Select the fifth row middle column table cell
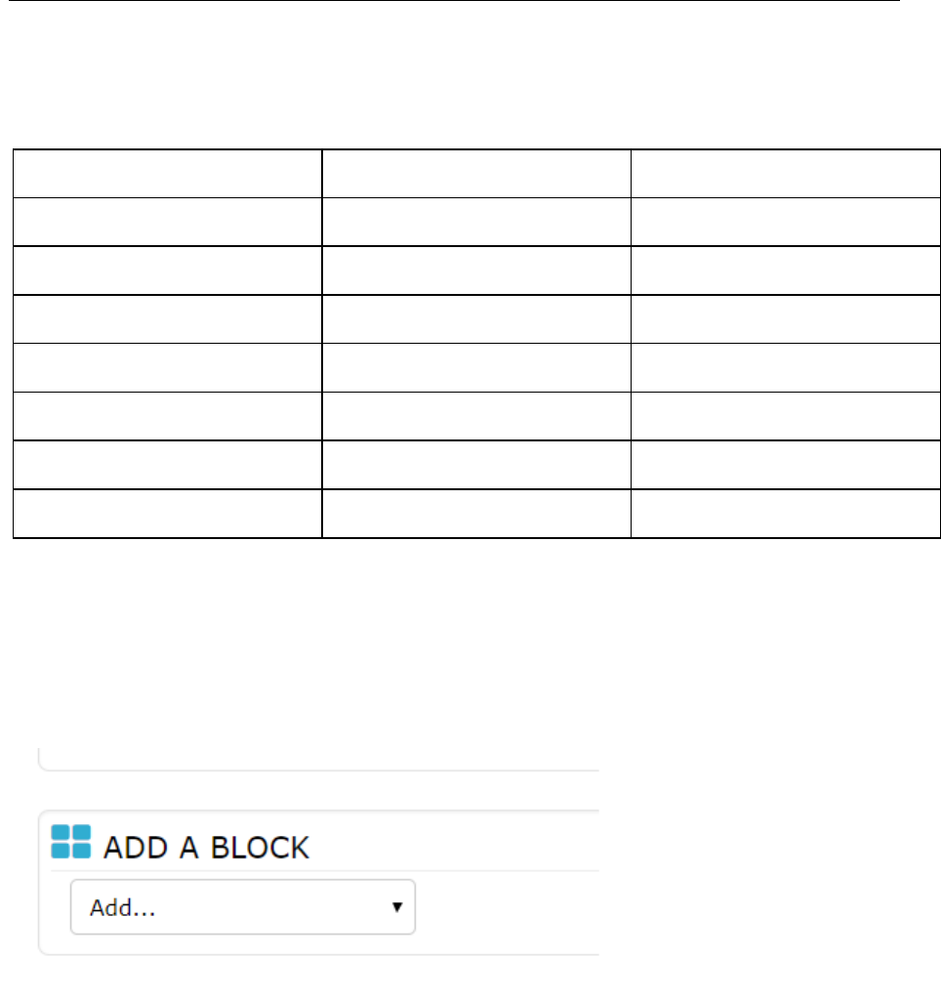Screen dimensions: 941x1000 click(x=476, y=367)
